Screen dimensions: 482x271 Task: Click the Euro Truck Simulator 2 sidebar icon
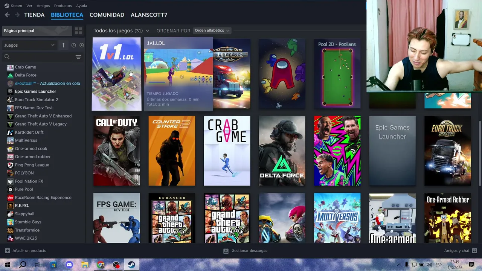click(10, 100)
